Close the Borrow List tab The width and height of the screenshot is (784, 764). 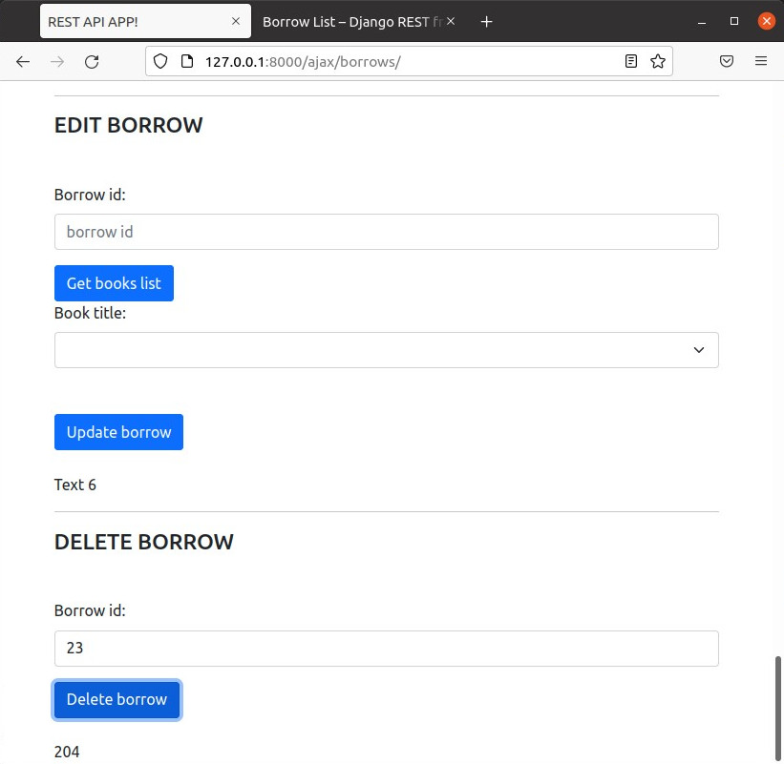pos(451,21)
